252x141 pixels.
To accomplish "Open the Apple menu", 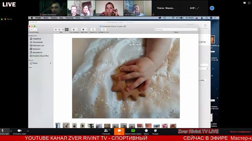I will (32, 18).
